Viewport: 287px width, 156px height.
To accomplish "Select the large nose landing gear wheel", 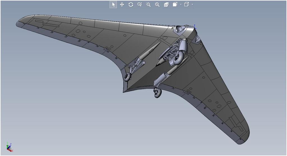I will pyautogui.click(x=178, y=57).
